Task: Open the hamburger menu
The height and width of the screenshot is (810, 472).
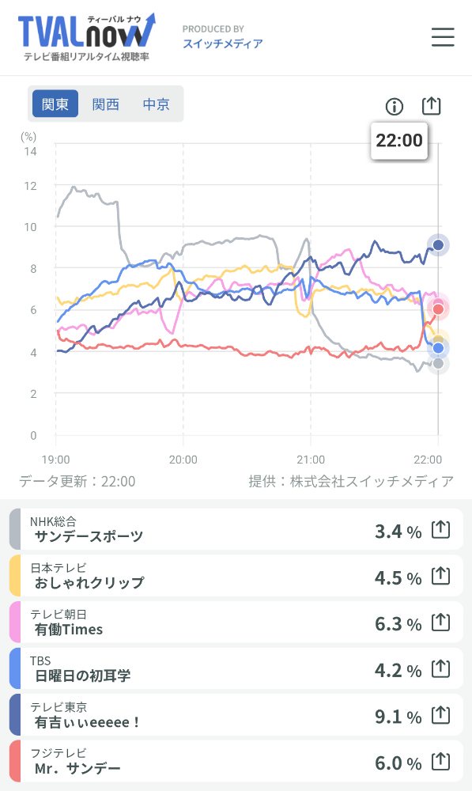Action: (443, 37)
